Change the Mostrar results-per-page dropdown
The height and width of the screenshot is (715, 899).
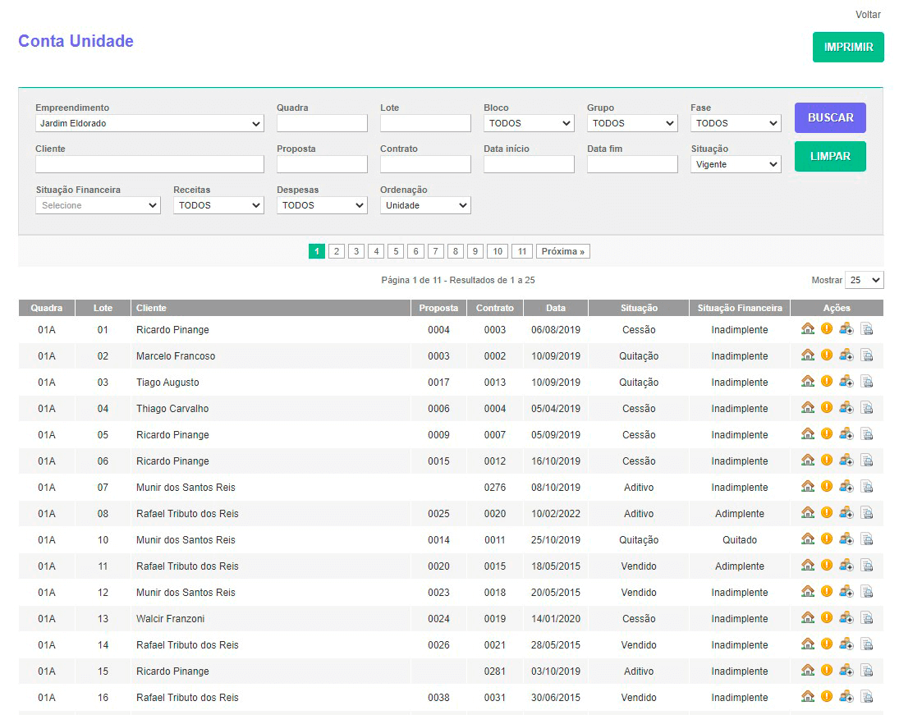click(x=865, y=280)
